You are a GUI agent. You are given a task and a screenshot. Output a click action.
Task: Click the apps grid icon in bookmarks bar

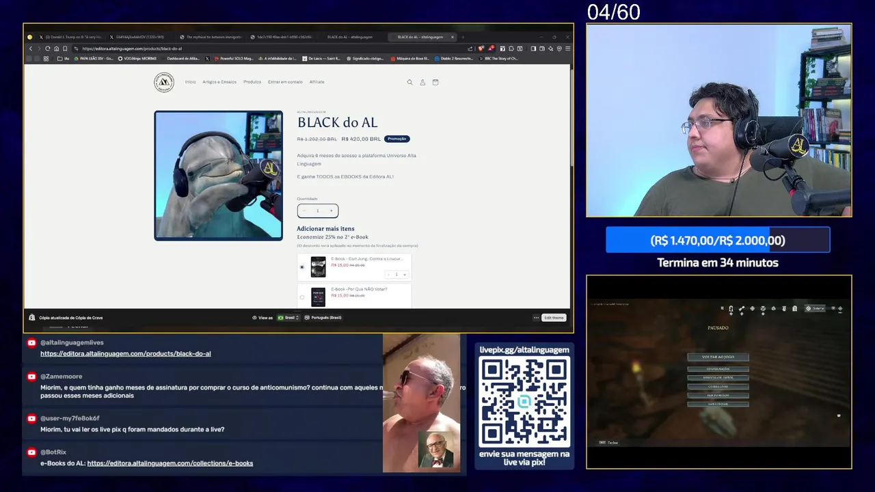click(46, 58)
